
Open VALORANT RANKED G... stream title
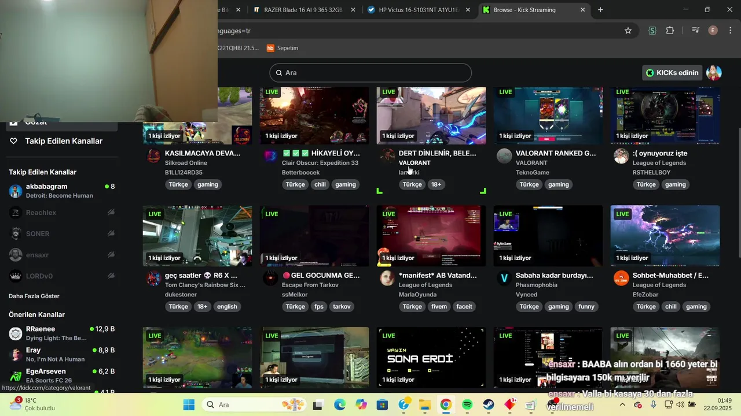click(x=556, y=153)
